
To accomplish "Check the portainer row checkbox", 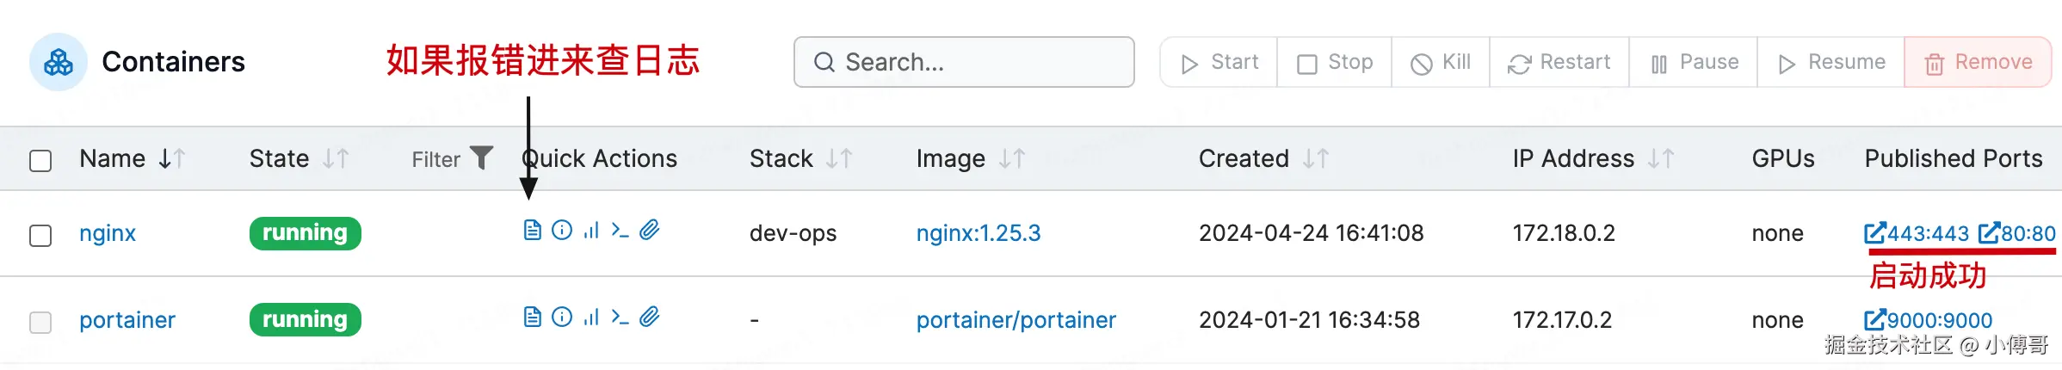I will coord(40,323).
